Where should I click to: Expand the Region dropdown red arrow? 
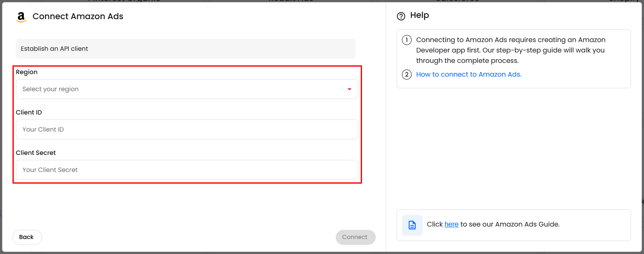[x=349, y=89]
